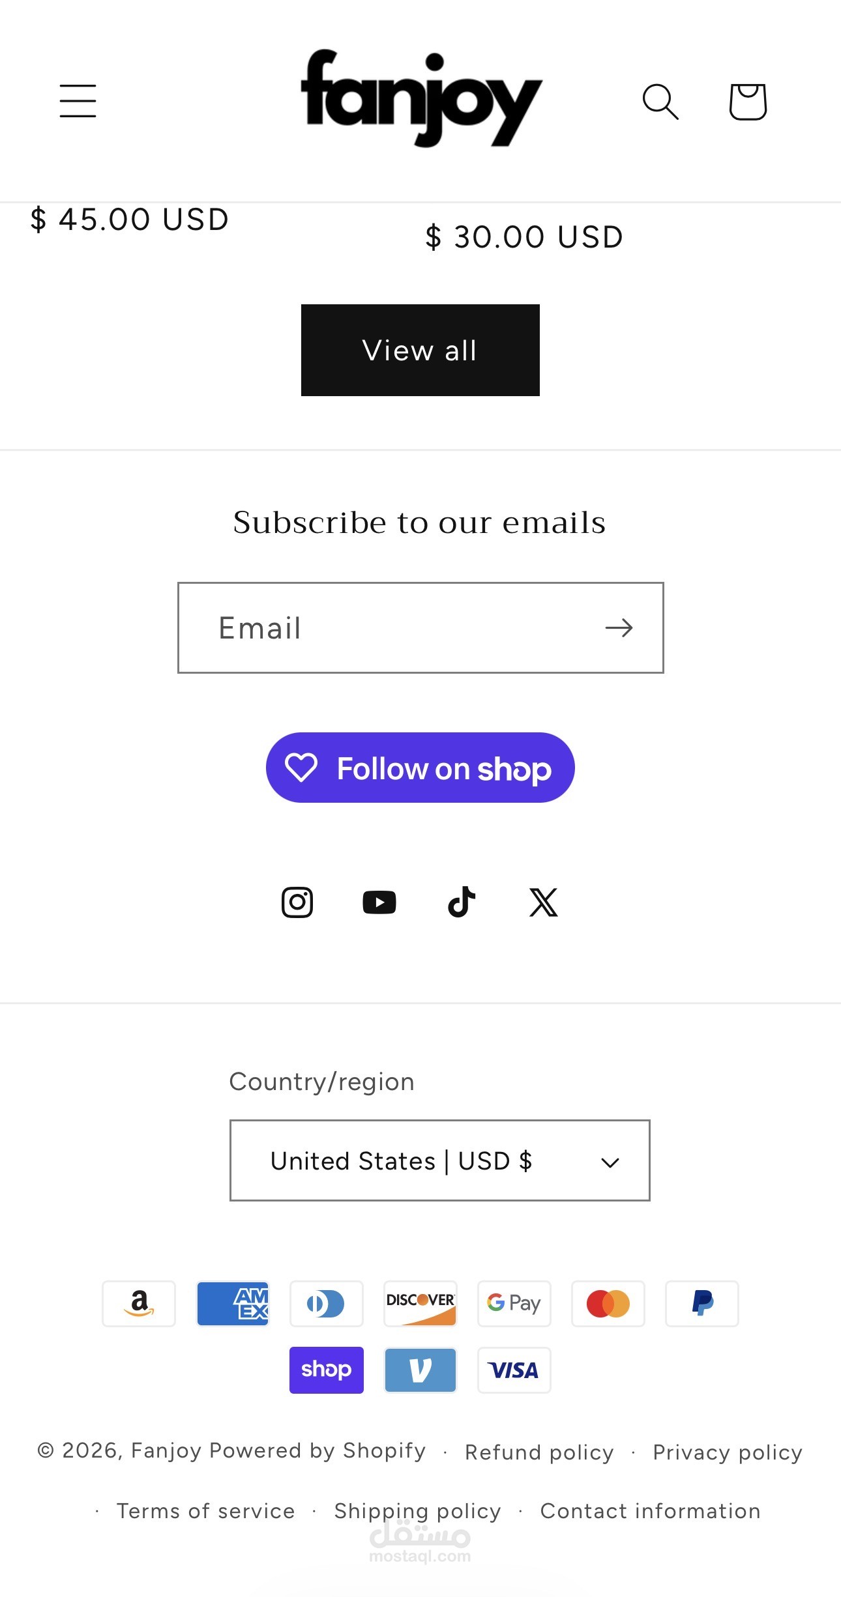Submit email with the arrow icon
Image resolution: width=841 pixels, height=1597 pixels.
pyautogui.click(x=619, y=627)
